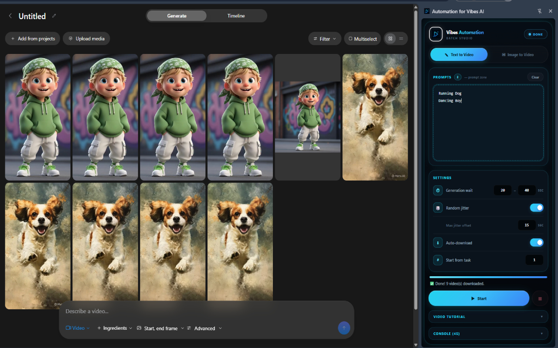Click the Running Dog prompt line
The width and height of the screenshot is (558, 348).
pyautogui.click(x=450, y=94)
